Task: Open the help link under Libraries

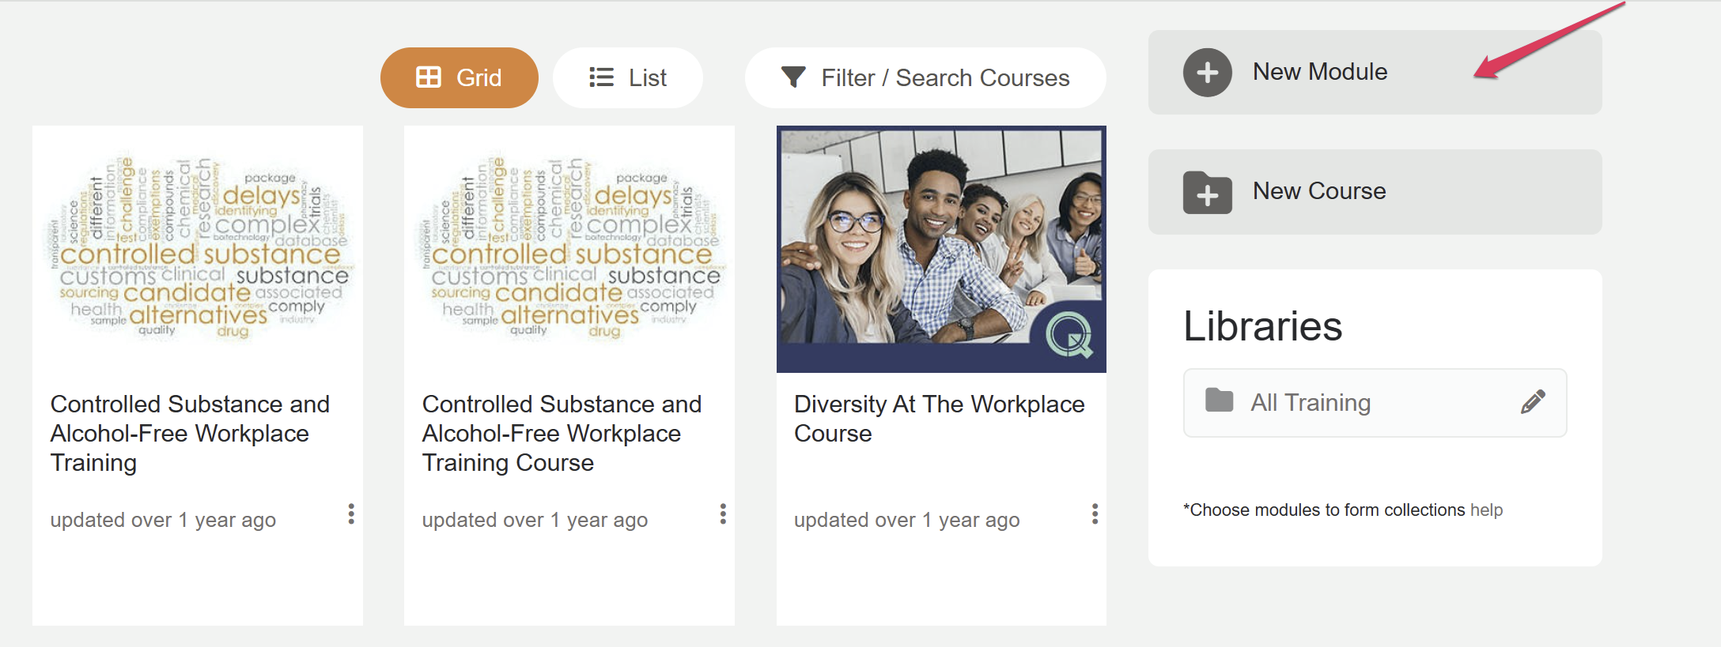Action: pyautogui.click(x=1486, y=510)
